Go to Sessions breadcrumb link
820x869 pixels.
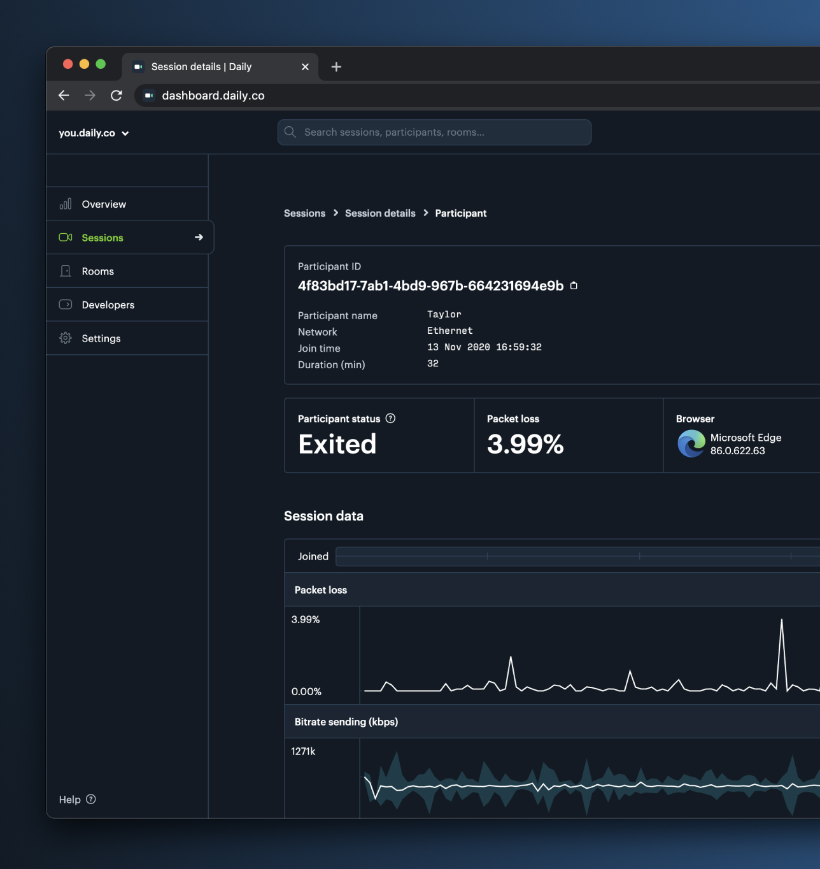point(304,213)
